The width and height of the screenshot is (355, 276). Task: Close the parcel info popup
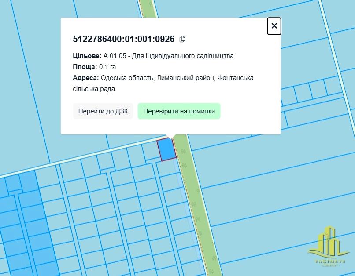click(274, 26)
